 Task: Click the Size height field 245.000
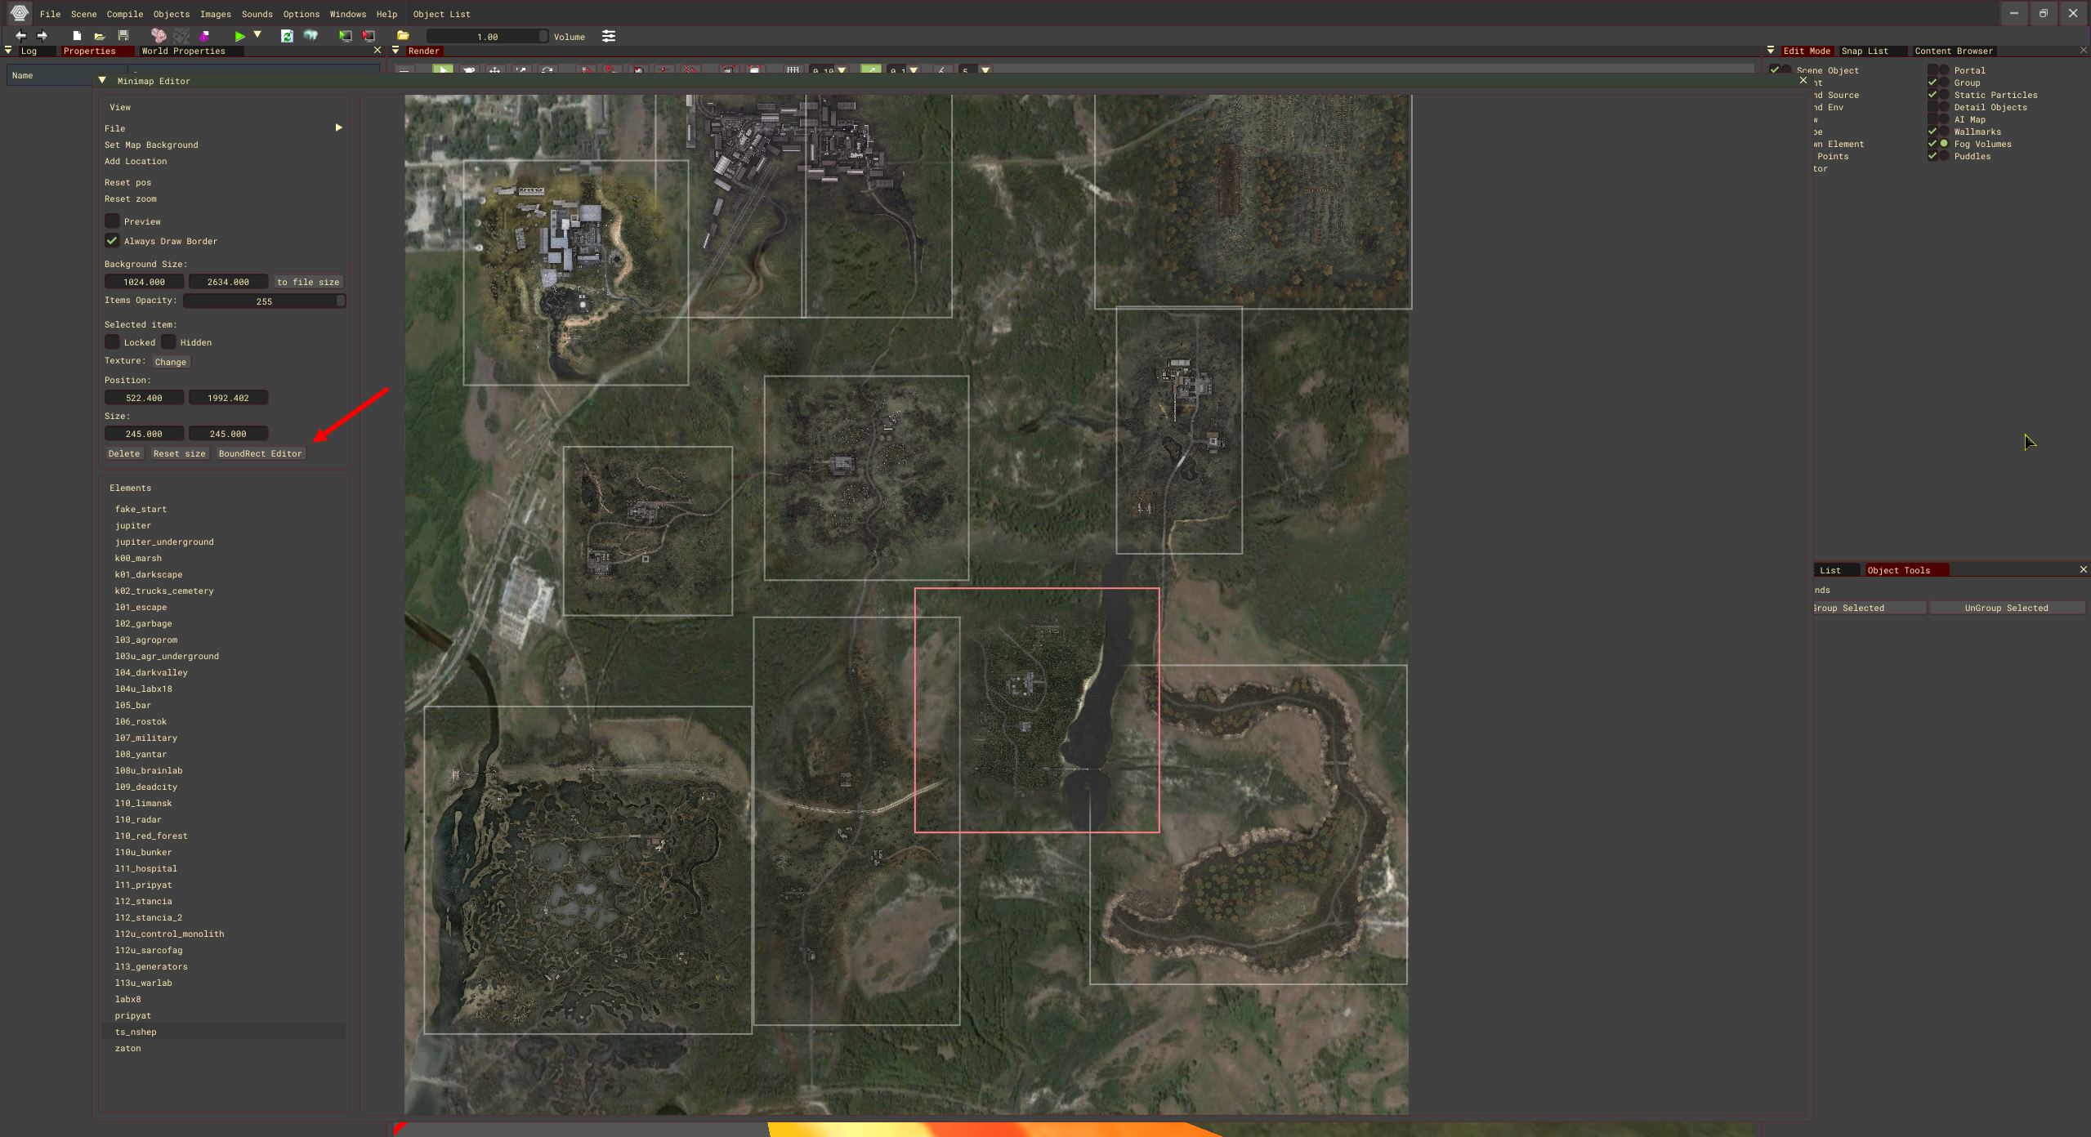[x=228, y=434]
